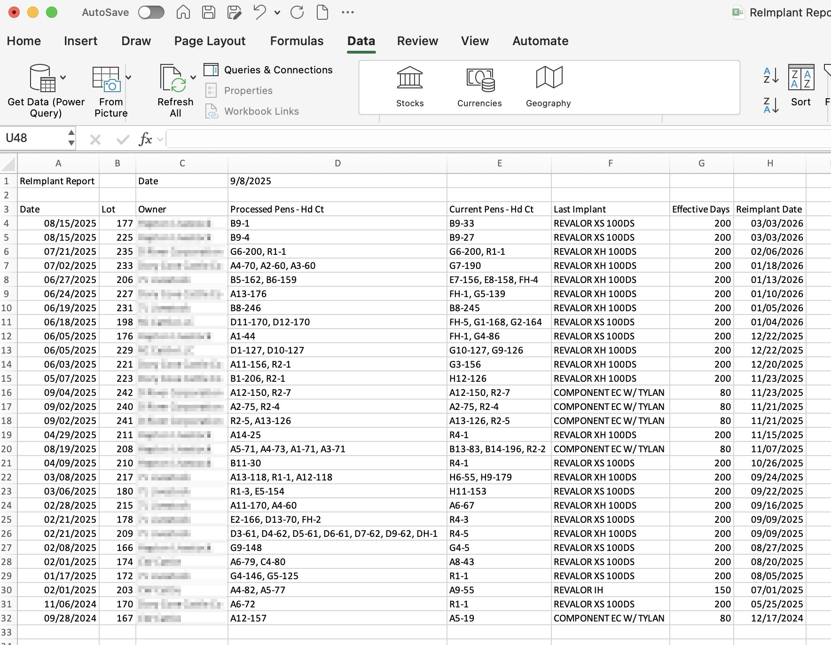
Task: Click the 'Reimplant Date' header cell
Action: (770, 209)
